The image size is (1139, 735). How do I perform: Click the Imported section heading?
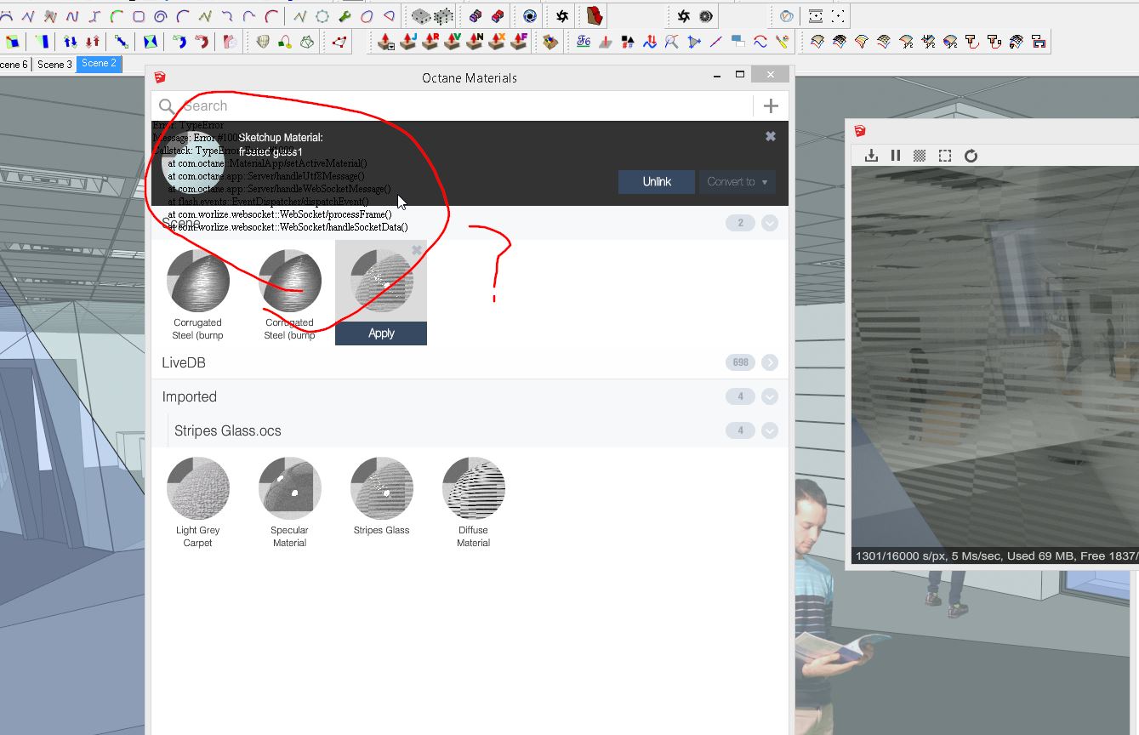[x=190, y=396]
